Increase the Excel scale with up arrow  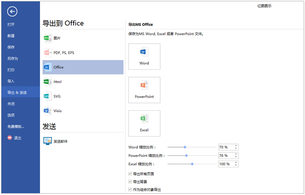(x=236, y=163)
